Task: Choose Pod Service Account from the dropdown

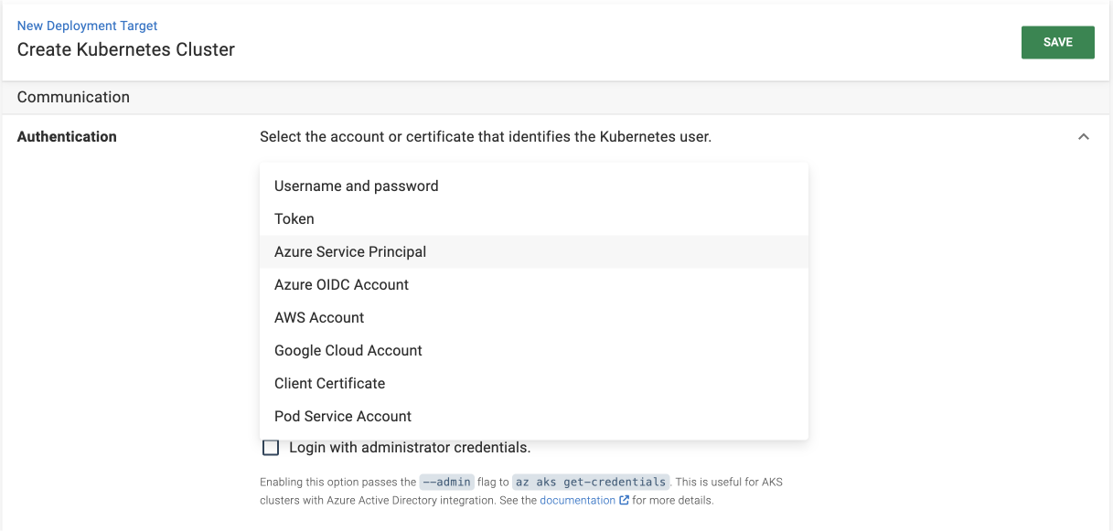Action: coord(342,416)
